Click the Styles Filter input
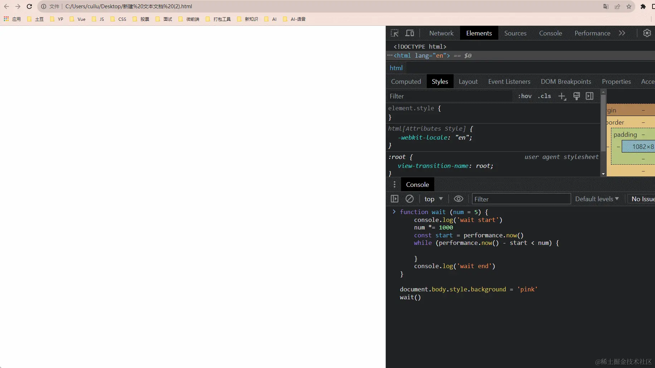This screenshot has width=655, height=368. [450, 96]
